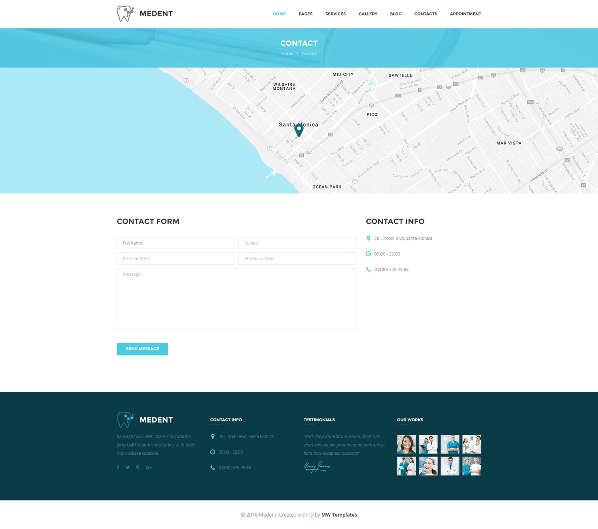Click the footer clock icon for hours
Viewport: 598px width, 529px height.
(x=213, y=452)
